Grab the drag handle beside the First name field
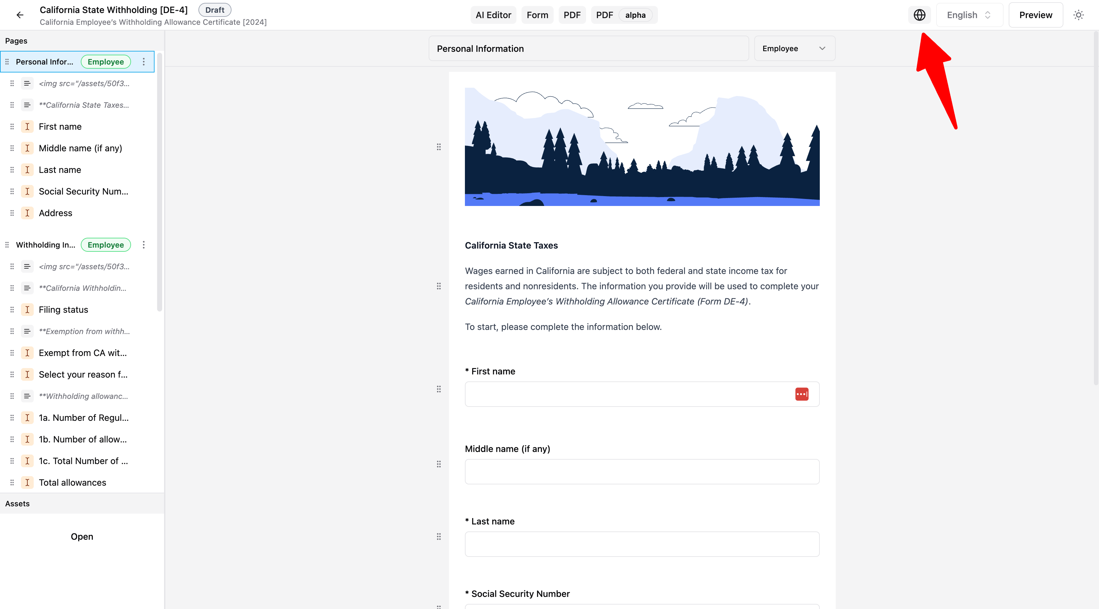This screenshot has height=609, width=1099. [439, 389]
